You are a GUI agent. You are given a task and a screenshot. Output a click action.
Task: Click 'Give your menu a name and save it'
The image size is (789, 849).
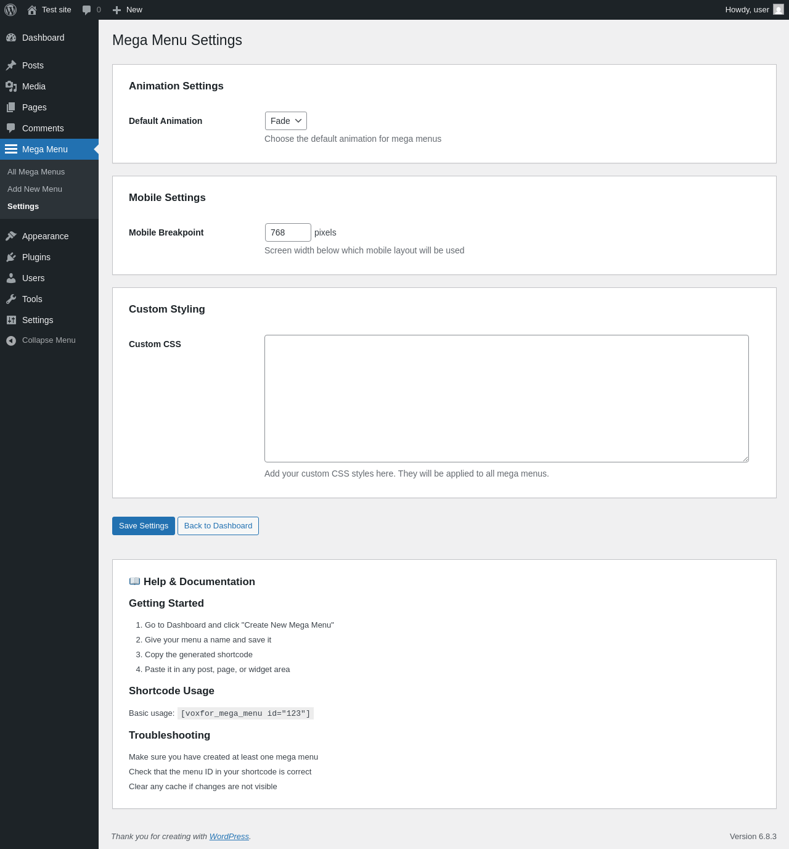(208, 640)
